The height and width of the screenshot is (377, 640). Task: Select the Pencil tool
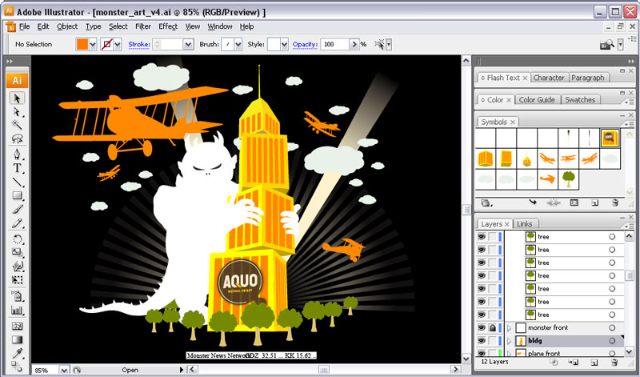coord(17,223)
